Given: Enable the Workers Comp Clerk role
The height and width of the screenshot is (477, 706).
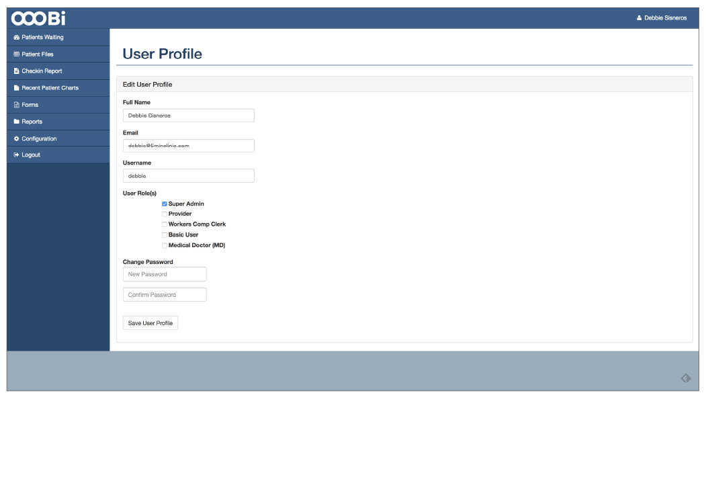Looking at the screenshot, I should 165,224.
